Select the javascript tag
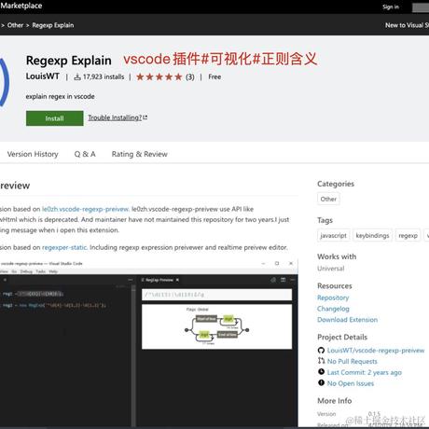Image resolution: width=429 pixels, height=429 pixels. 334,236
